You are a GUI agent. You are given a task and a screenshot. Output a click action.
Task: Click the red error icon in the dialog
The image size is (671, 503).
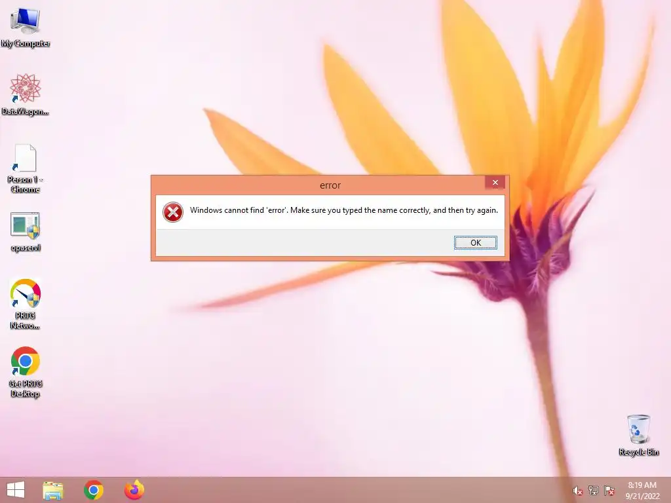coord(173,212)
